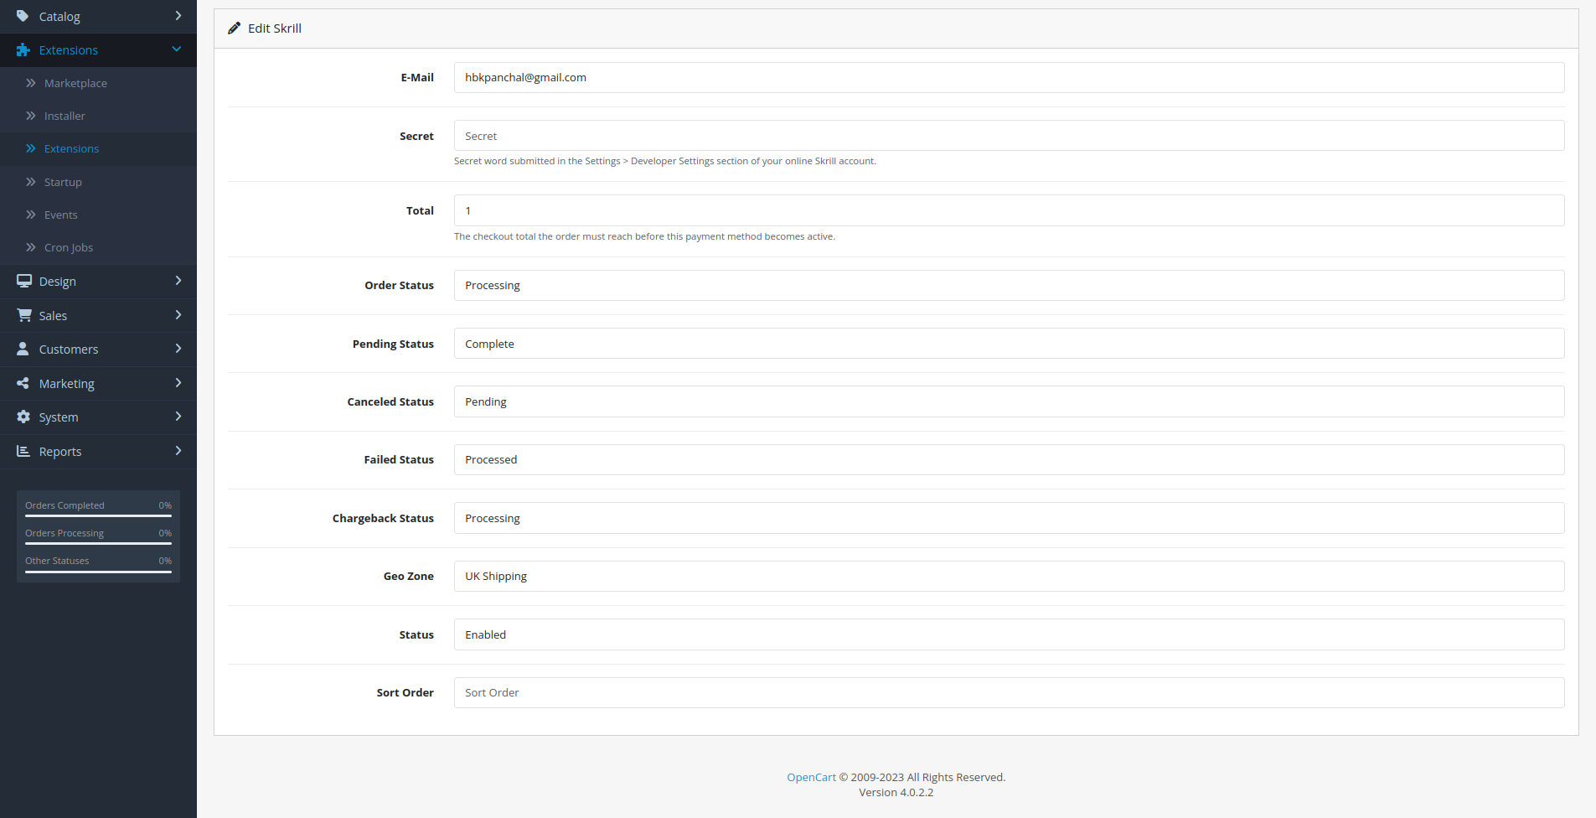This screenshot has height=818, width=1596.
Task: Collapse the Extensions menu chevron
Action: [177, 49]
